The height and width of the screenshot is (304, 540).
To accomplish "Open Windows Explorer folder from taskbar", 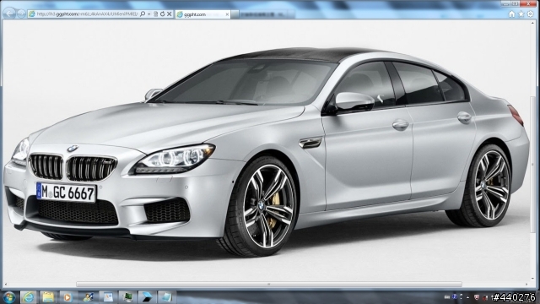I will [x=48, y=297].
